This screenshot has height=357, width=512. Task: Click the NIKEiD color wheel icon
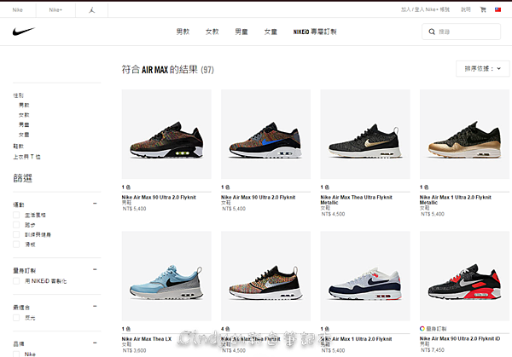422,328
